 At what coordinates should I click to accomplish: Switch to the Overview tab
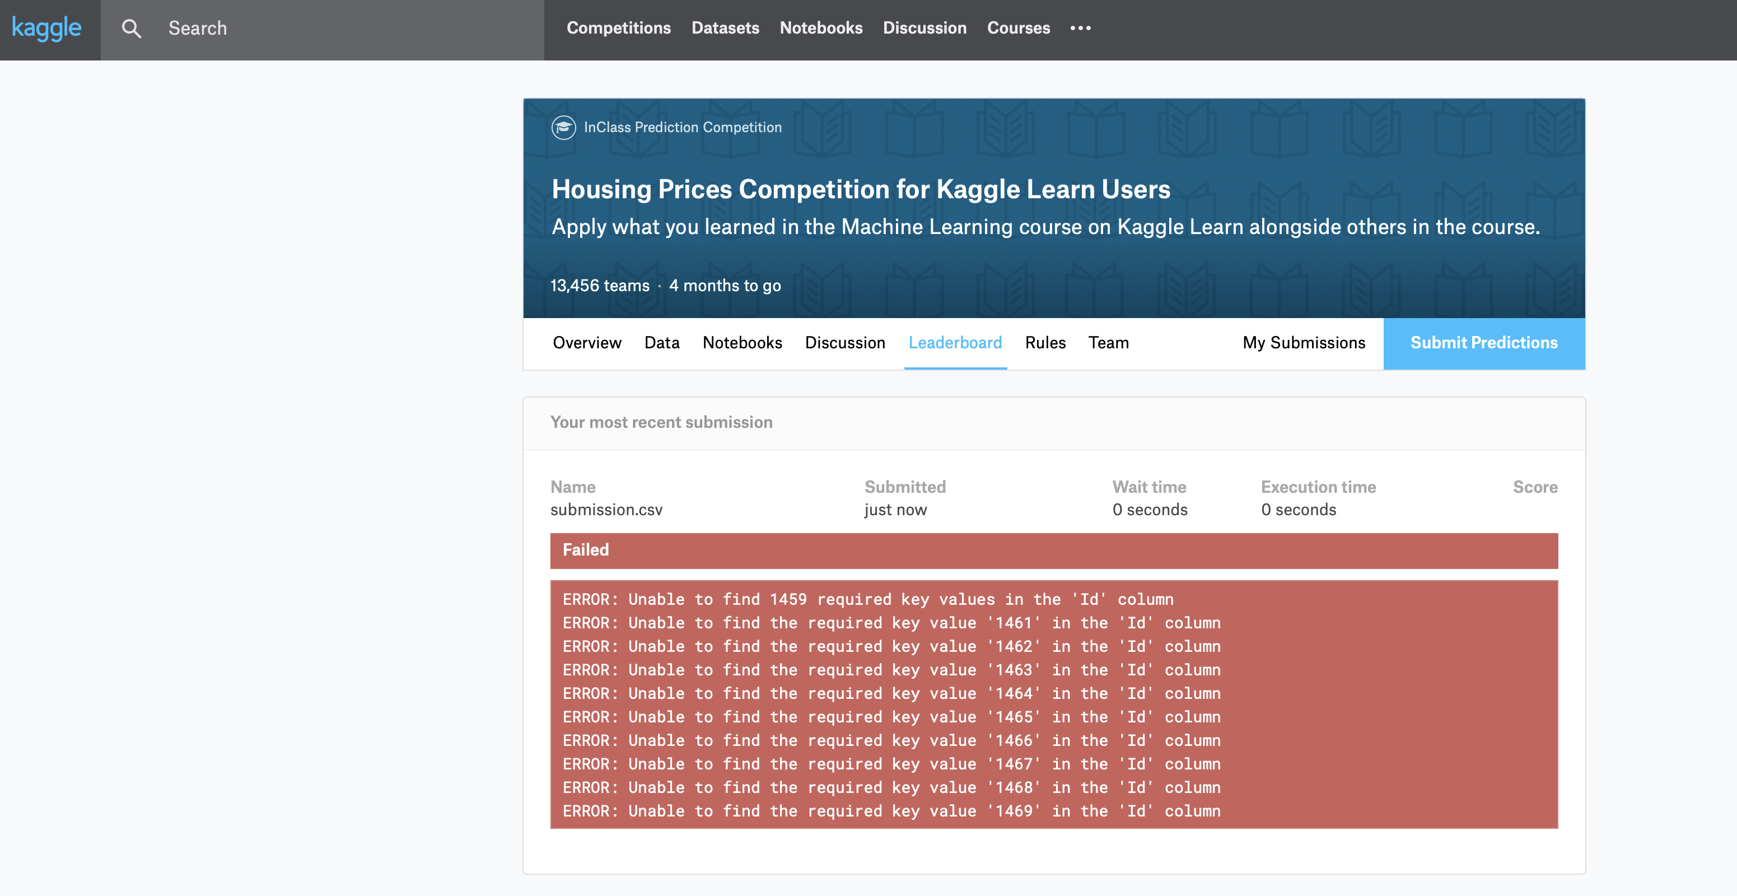[x=587, y=343]
